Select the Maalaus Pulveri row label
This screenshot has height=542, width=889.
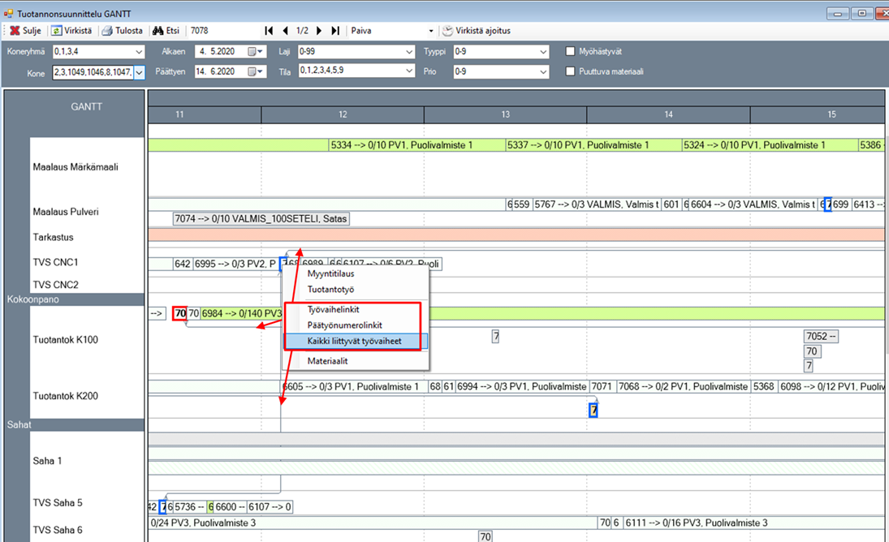[x=66, y=212]
